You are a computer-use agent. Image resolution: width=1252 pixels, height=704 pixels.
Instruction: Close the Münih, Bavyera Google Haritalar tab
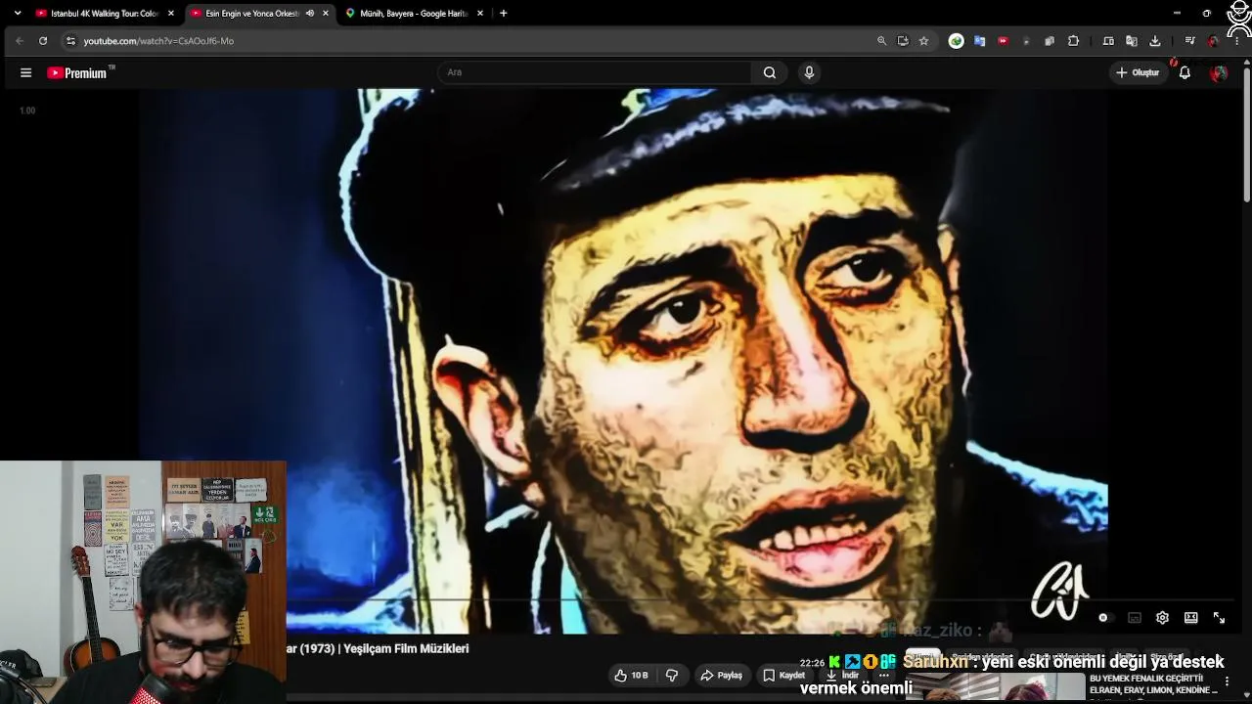[479, 14]
